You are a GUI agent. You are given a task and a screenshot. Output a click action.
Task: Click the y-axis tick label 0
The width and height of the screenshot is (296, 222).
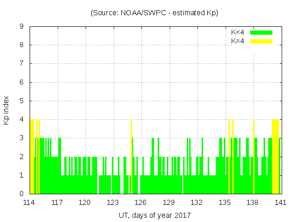[x=22, y=194]
